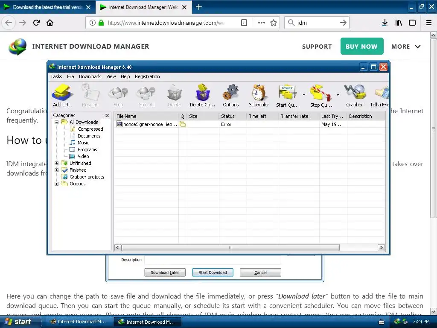The image size is (437, 328).
Task: Go to browser home page
Action: tap(50, 23)
